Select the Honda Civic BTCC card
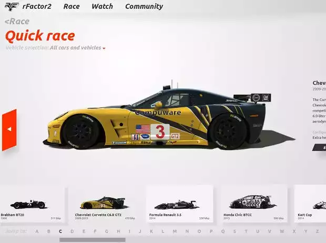Viewport: 326px width, 243px height. coord(253,204)
